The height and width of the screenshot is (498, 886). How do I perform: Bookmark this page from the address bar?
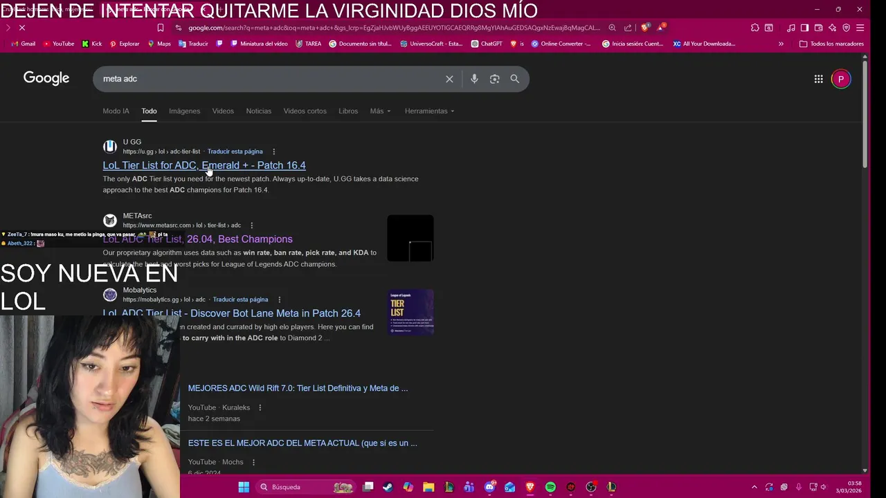[160, 28]
